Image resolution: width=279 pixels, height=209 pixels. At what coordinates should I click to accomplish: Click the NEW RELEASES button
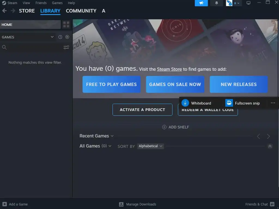coord(239,84)
